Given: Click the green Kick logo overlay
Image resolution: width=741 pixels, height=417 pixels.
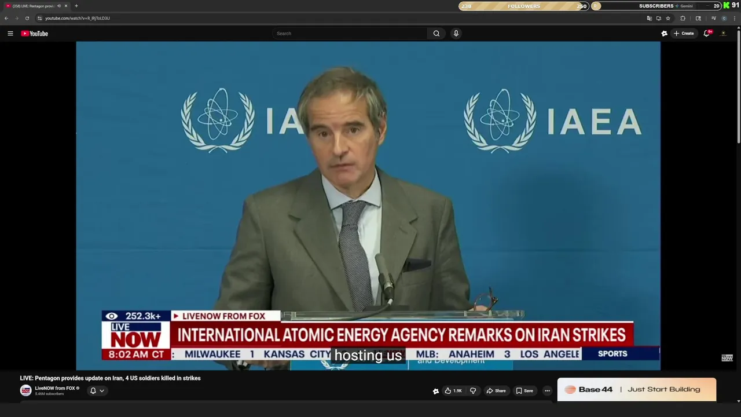Looking at the screenshot, I should pos(727,5).
